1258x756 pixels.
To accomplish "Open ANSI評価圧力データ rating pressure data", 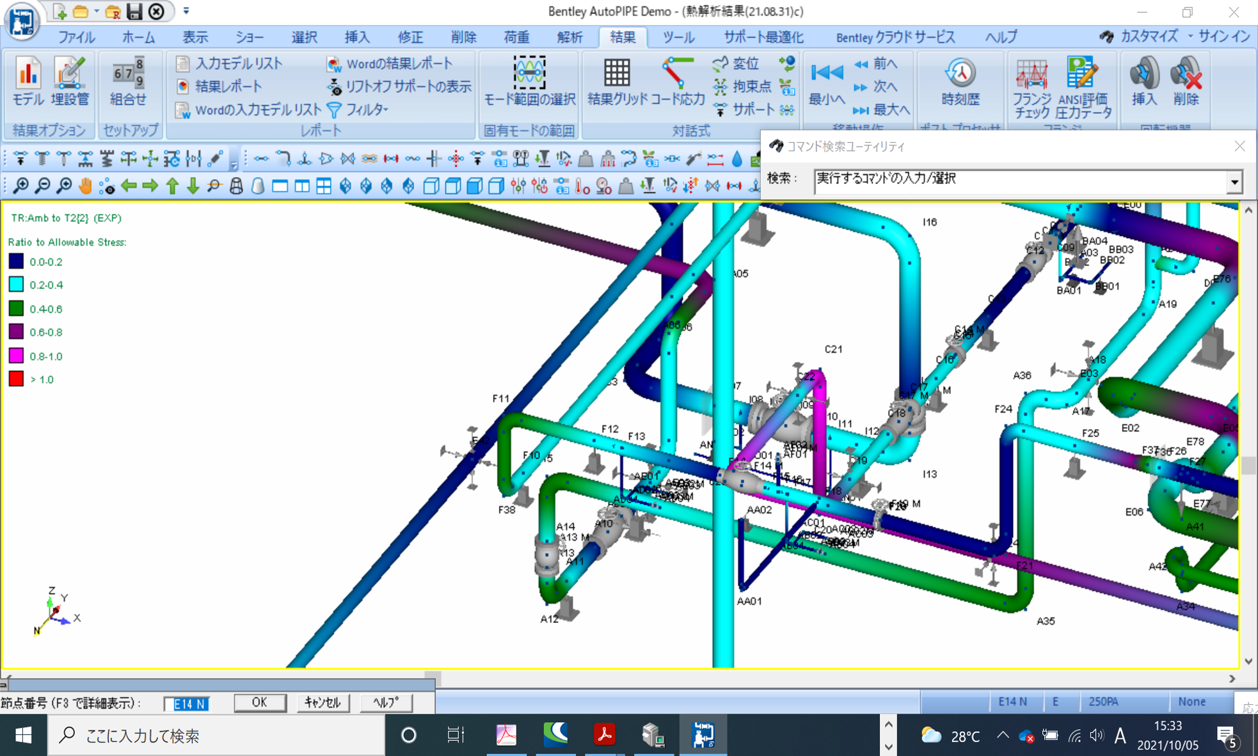I will point(1083,88).
